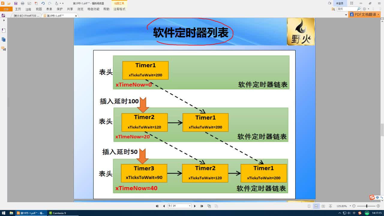384x216 pixels.
Task: Open the 帮助 ribbon tab
Action: coord(106,9)
